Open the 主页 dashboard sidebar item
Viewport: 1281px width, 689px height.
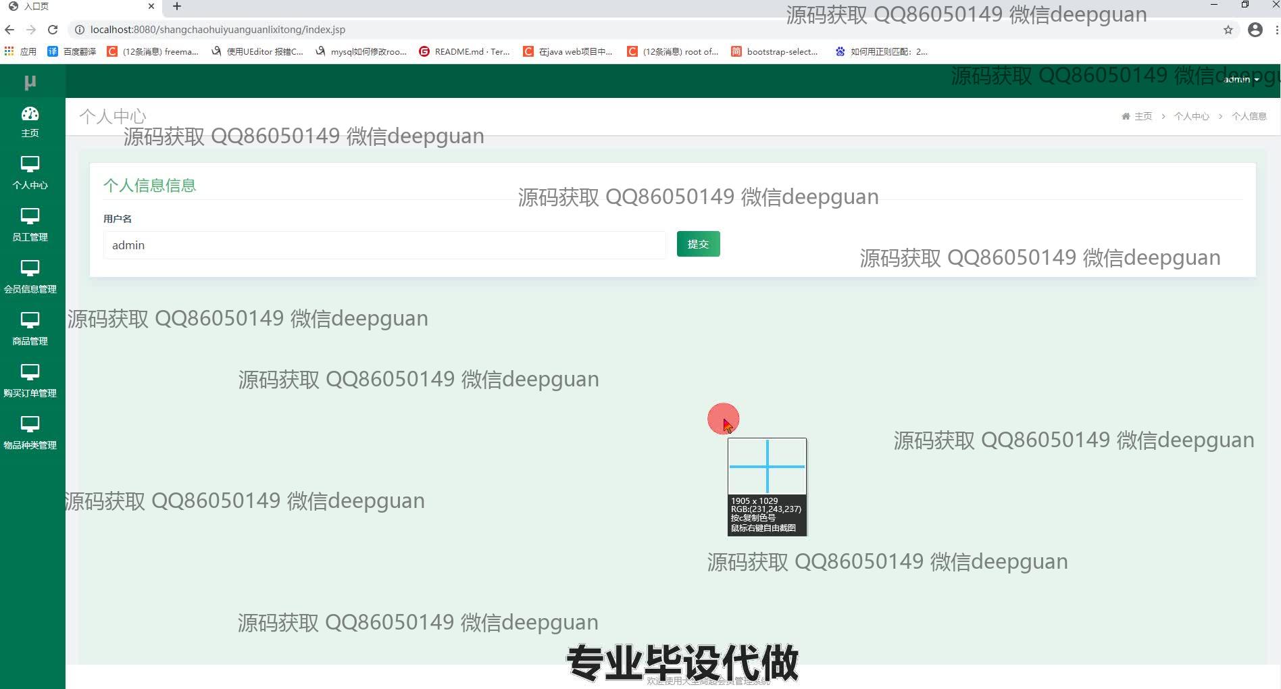tap(30, 122)
